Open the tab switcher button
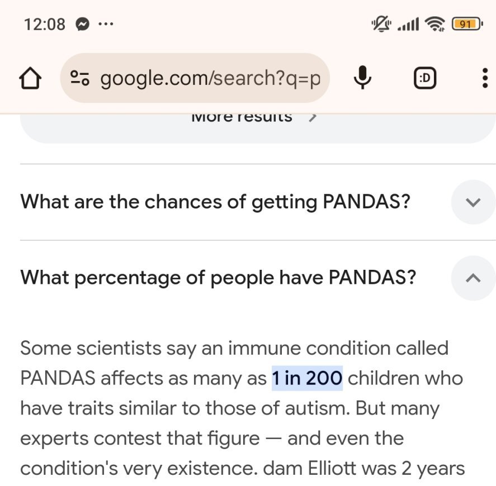The image size is (496, 486). (x=425, y=79)
